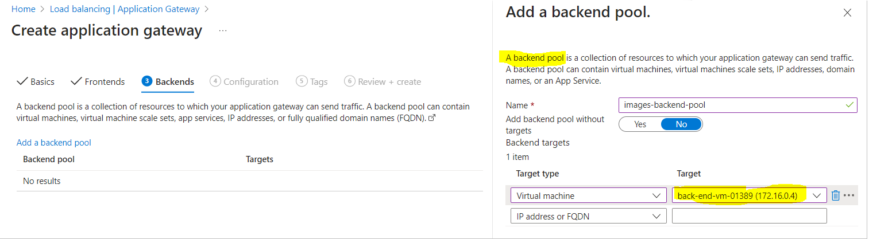The image size is (869, 239).
Task: Set backend pool without targets to Yes
Action: [640, 124]
